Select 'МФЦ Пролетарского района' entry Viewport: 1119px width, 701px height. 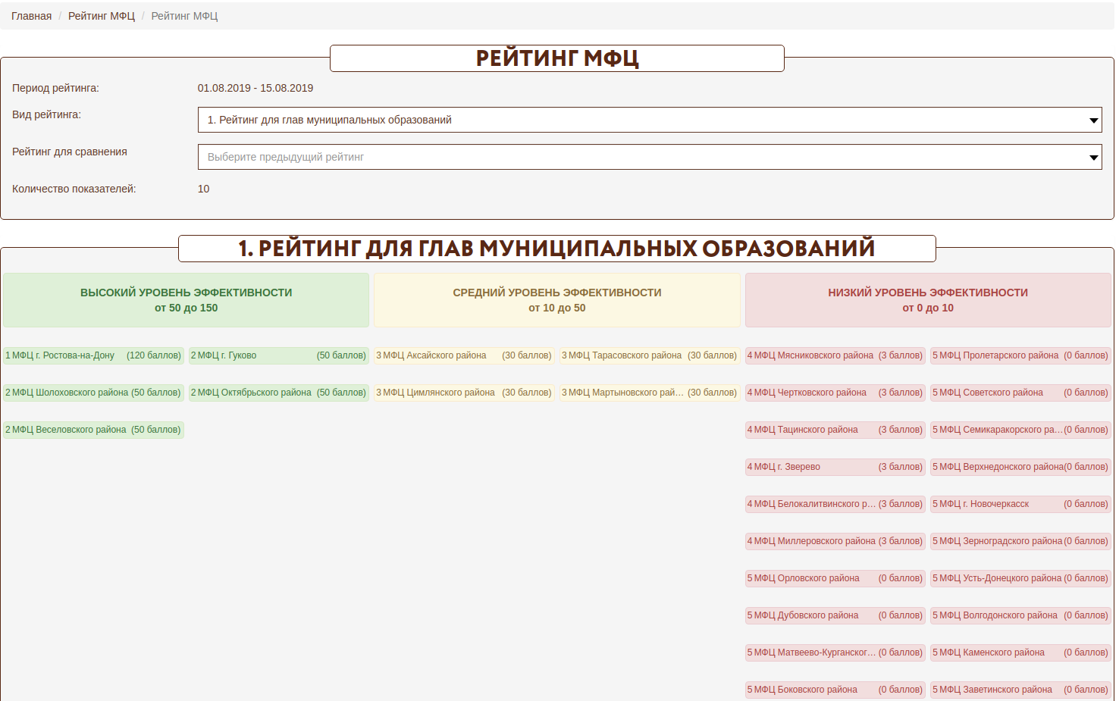click(x=1020, y=355)
